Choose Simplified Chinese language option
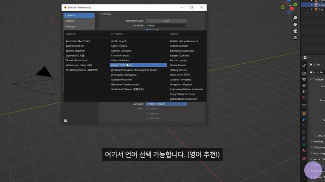This screenshot has width=325, height=182. [82, 70]
